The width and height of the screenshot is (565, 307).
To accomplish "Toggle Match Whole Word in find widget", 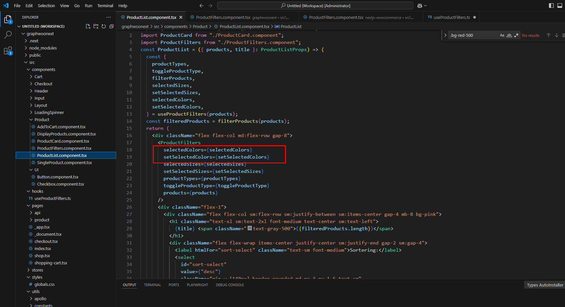I will click(509, 35).
